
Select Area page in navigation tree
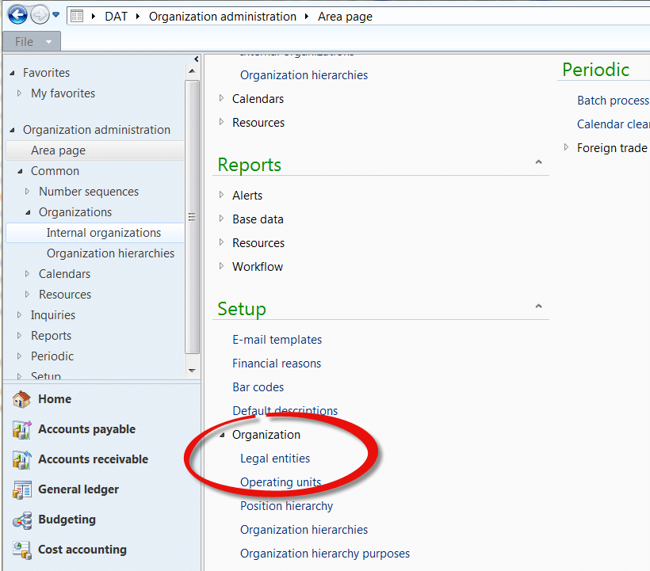click(x=58, y=150)
